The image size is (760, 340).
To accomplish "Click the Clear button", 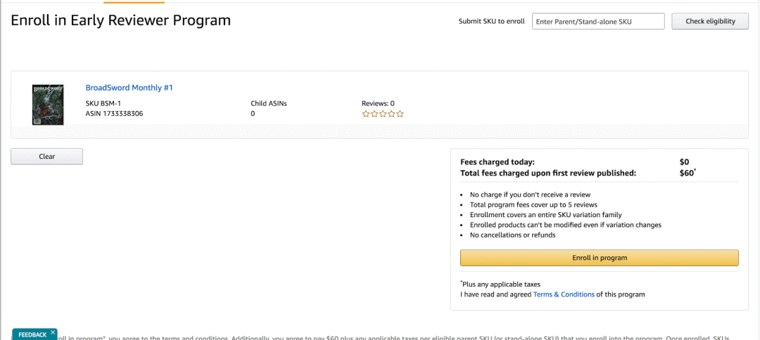I will [46, 157].
